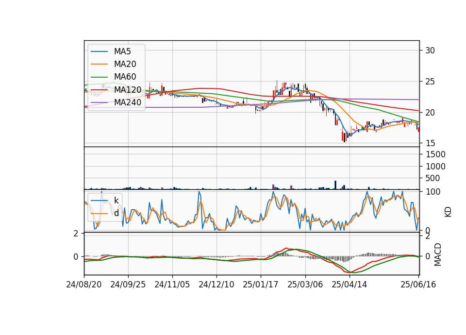Click the date label 24/08/20
466x335 pixels.
[x=84, y=285]
